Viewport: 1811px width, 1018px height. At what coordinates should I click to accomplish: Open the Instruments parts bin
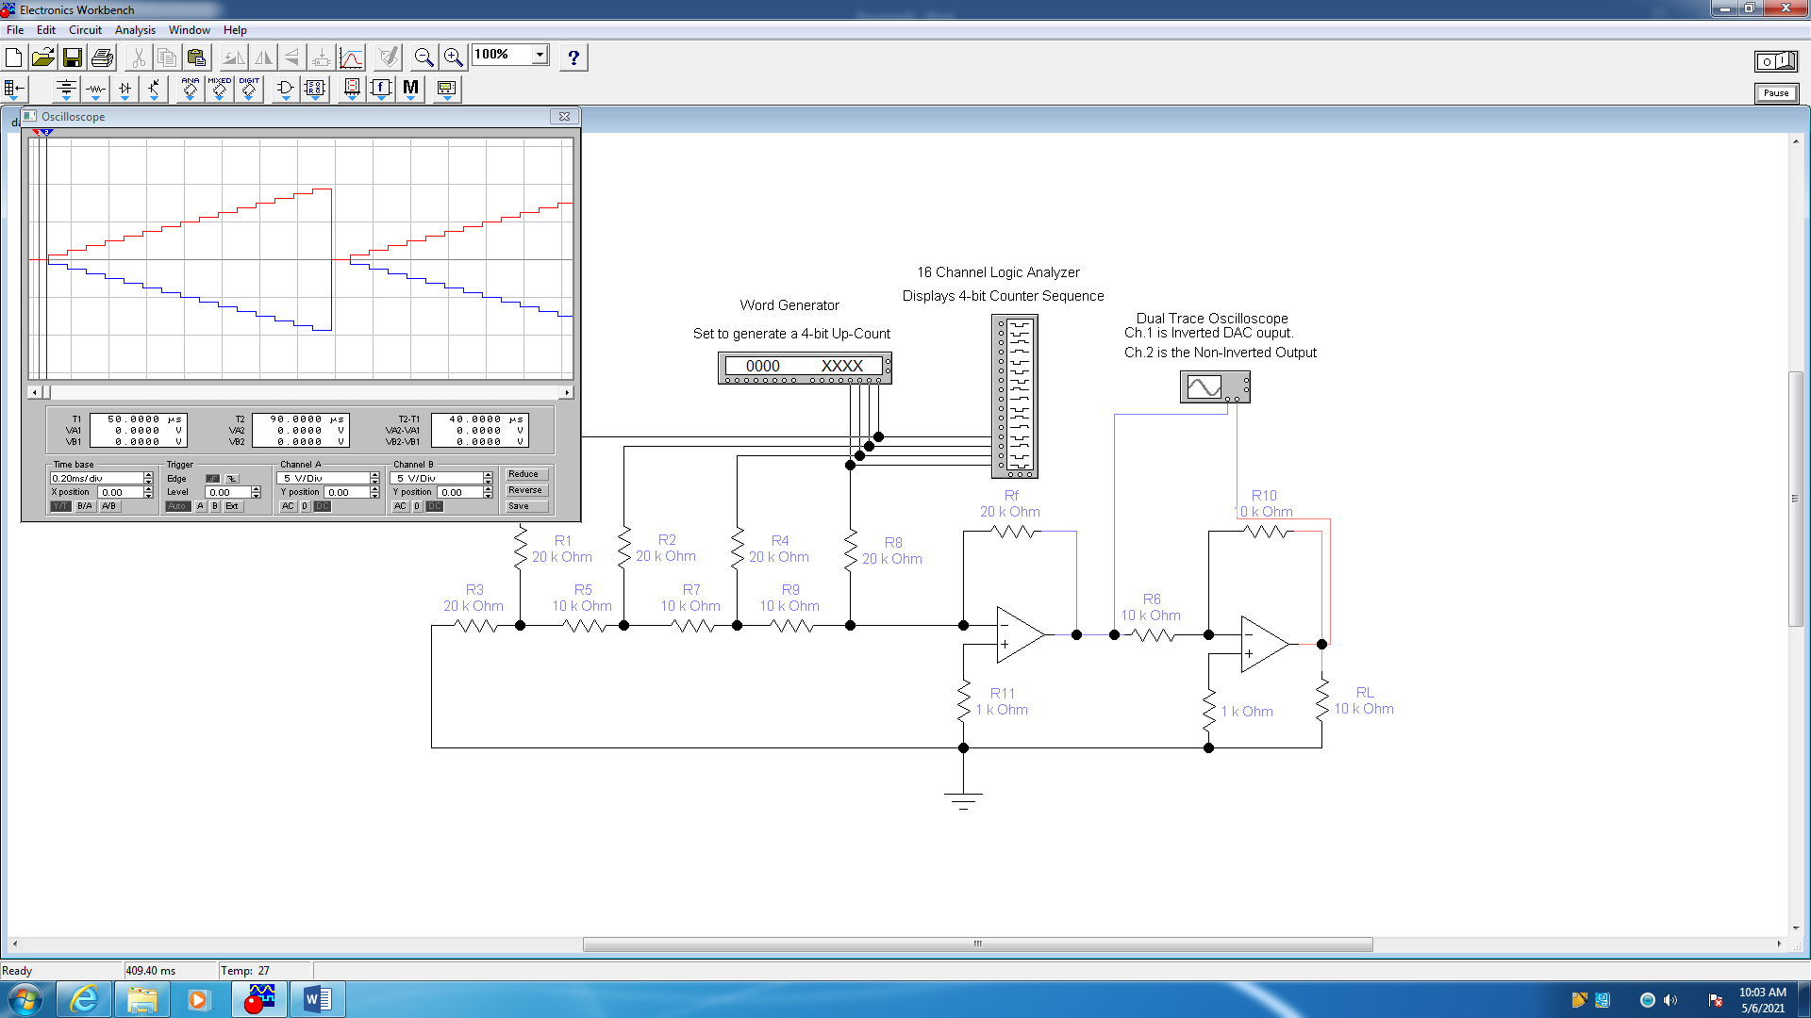[447, 90]
